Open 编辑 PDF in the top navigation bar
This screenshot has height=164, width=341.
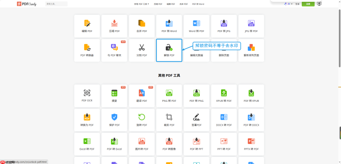[171, 4]
